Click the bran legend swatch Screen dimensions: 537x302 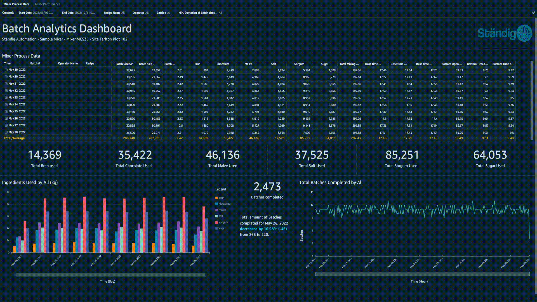(216, 198)
